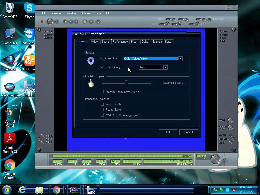This screenshot has width=260, height=195.
Task: Click the large speed knob beside 100%
Action: coord(215,159)
